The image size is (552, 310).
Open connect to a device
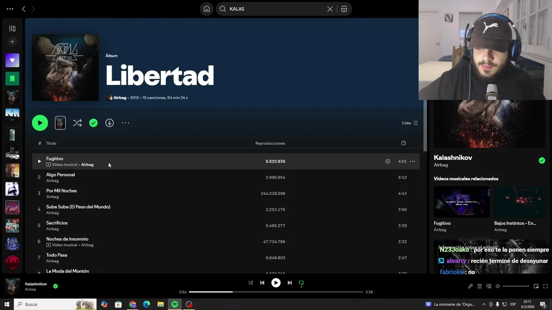click(489, 286)
